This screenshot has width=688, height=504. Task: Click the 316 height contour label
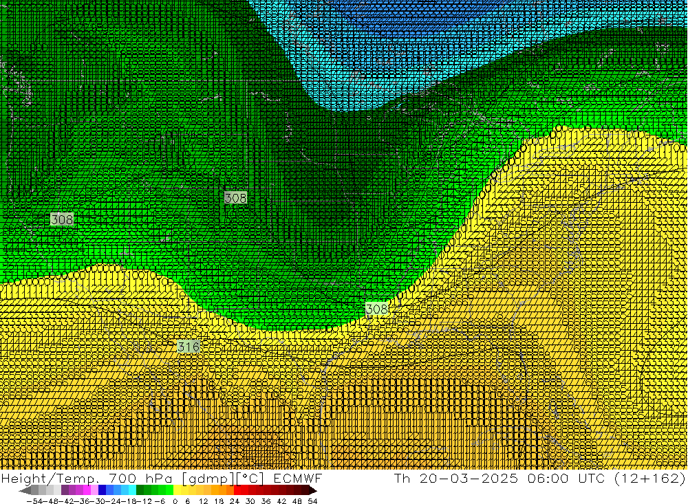point(189,347)
